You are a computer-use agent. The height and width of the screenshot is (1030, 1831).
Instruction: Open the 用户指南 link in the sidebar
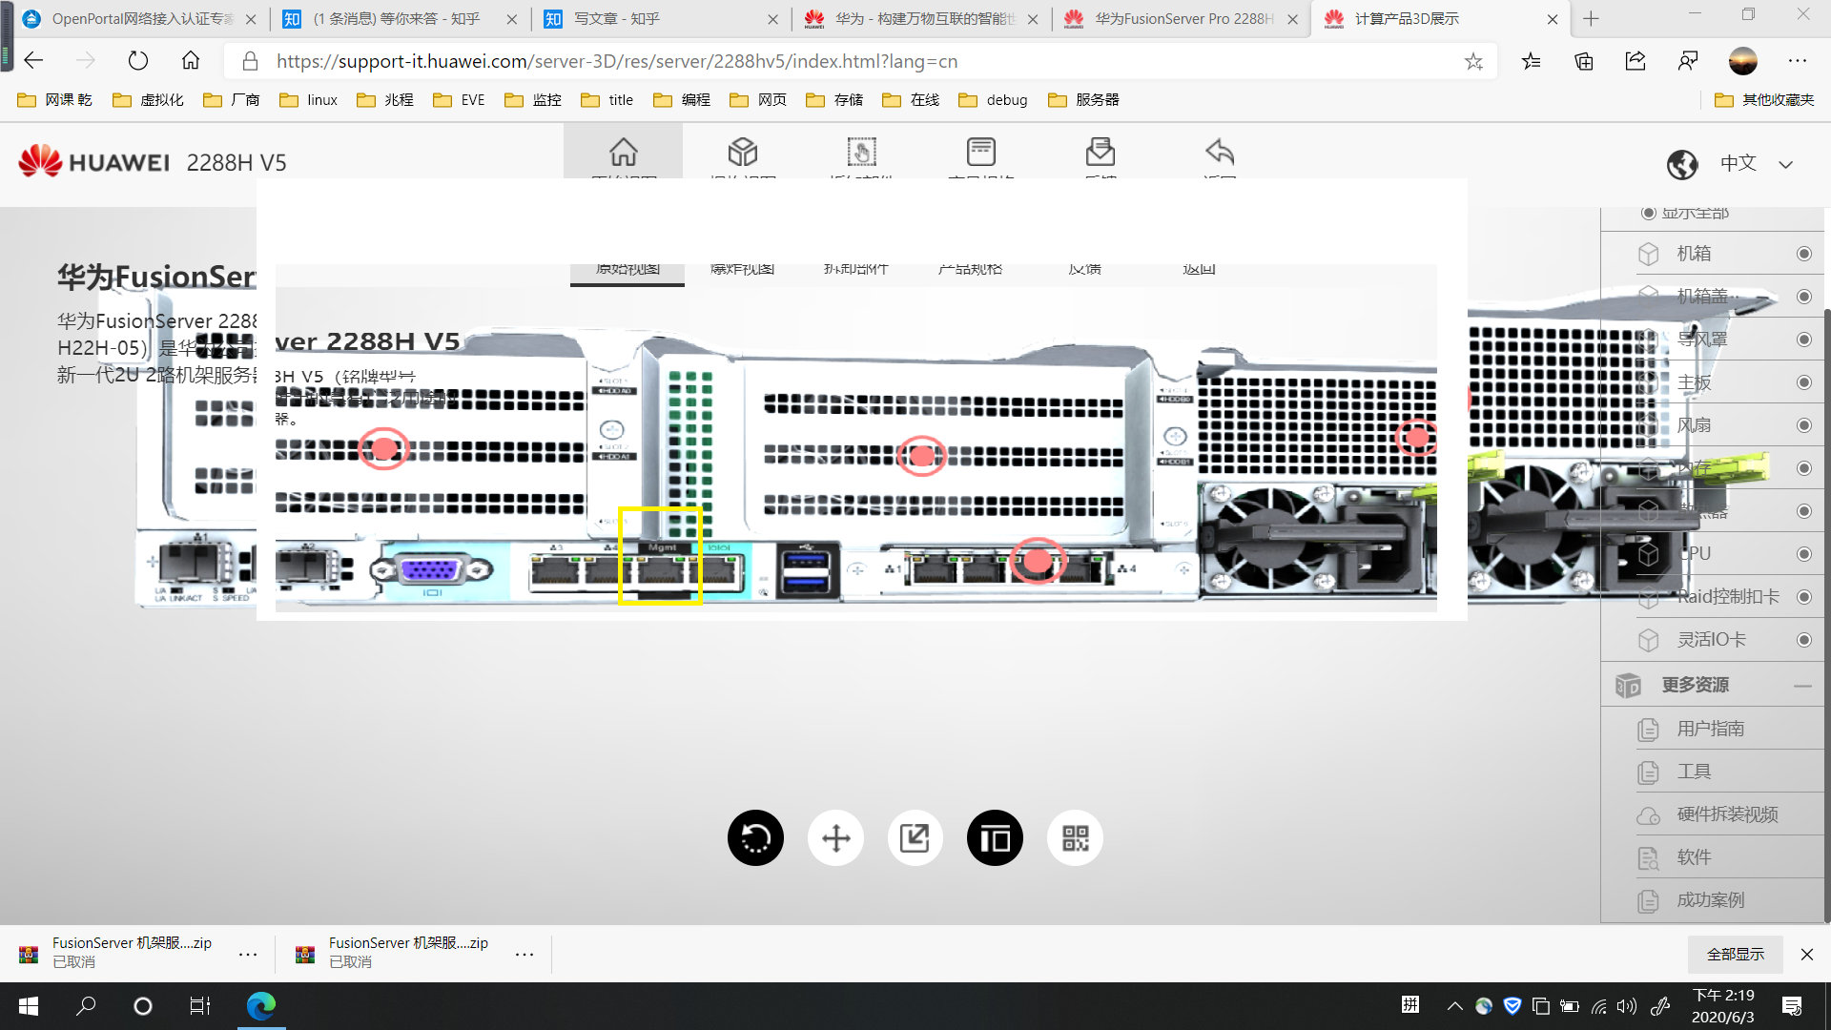coord(1710,729)
